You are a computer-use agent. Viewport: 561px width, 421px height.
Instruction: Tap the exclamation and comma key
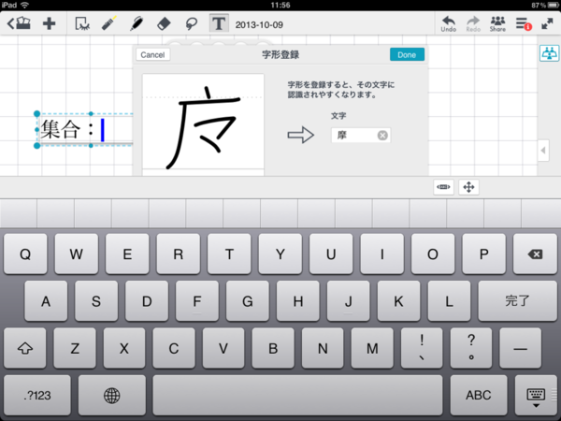point(422,348)
